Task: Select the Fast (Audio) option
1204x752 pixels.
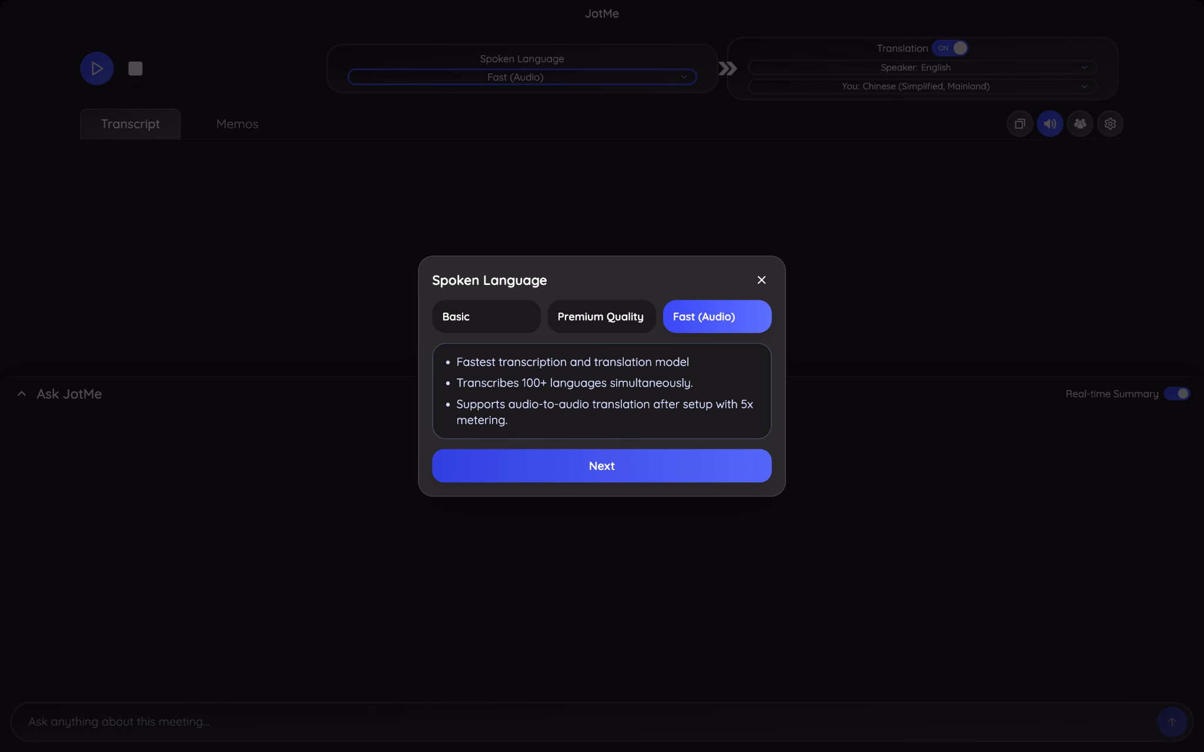Action: (717, 317)
